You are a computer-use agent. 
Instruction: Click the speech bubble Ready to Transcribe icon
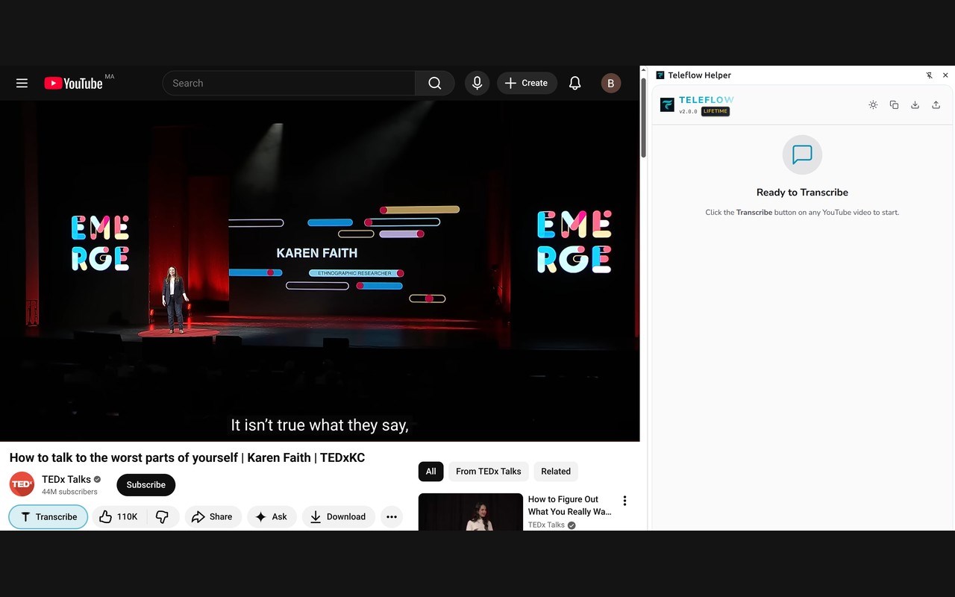802,154
